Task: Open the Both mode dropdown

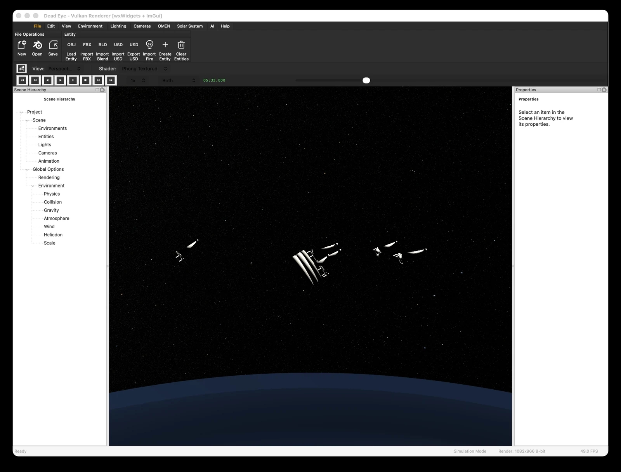Action: [179, 80]
